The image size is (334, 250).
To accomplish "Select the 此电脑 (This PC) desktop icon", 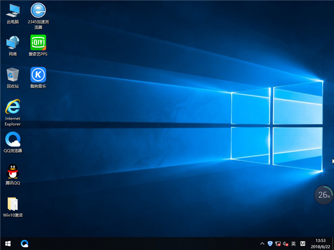I will coord(13,14).
